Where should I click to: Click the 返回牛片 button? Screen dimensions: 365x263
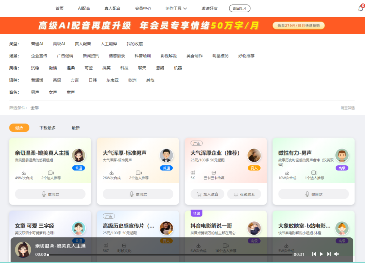click(x=240, y=8)
